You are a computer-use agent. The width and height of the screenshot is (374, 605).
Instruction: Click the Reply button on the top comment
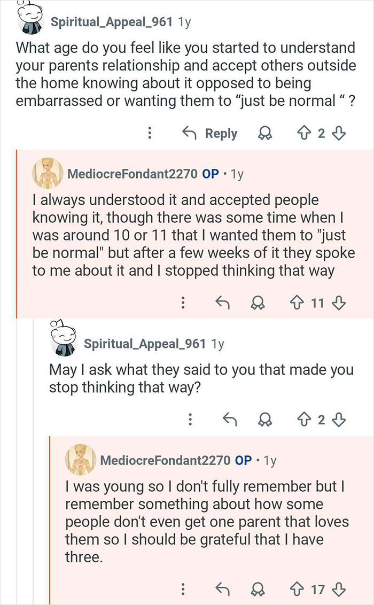tap(222, 133)
